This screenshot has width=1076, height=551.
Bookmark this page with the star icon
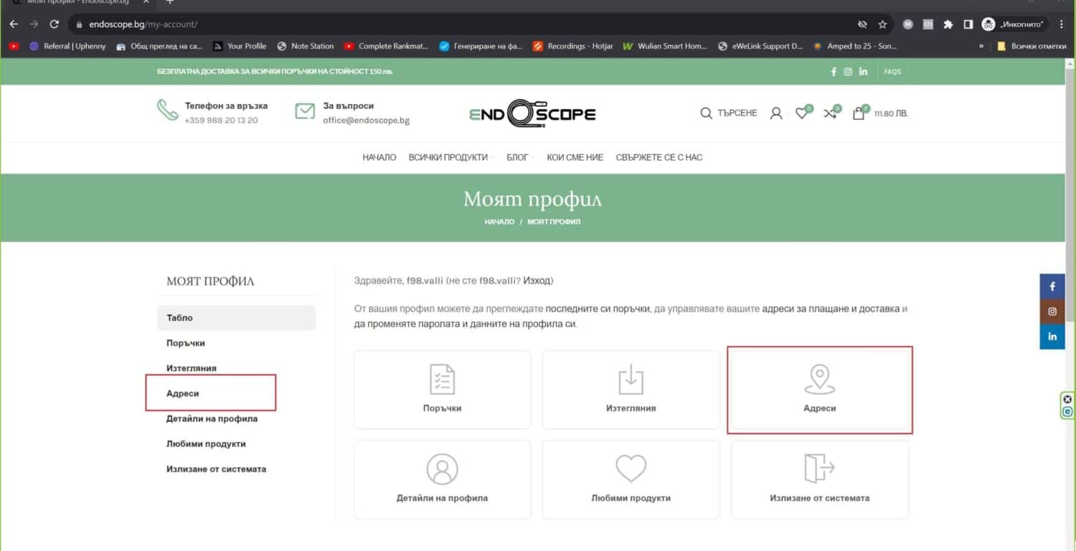(x=882, y=24)
